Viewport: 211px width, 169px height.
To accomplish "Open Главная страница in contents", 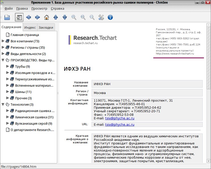I will pos(25,35).
